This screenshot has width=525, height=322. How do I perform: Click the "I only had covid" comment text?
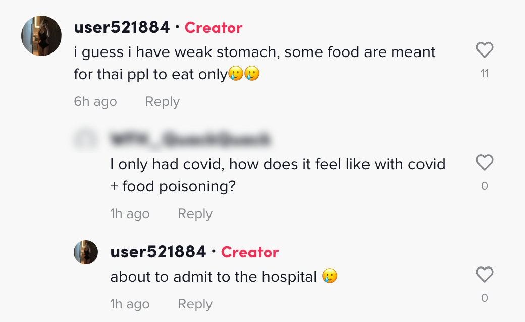(x=278, y=175)
